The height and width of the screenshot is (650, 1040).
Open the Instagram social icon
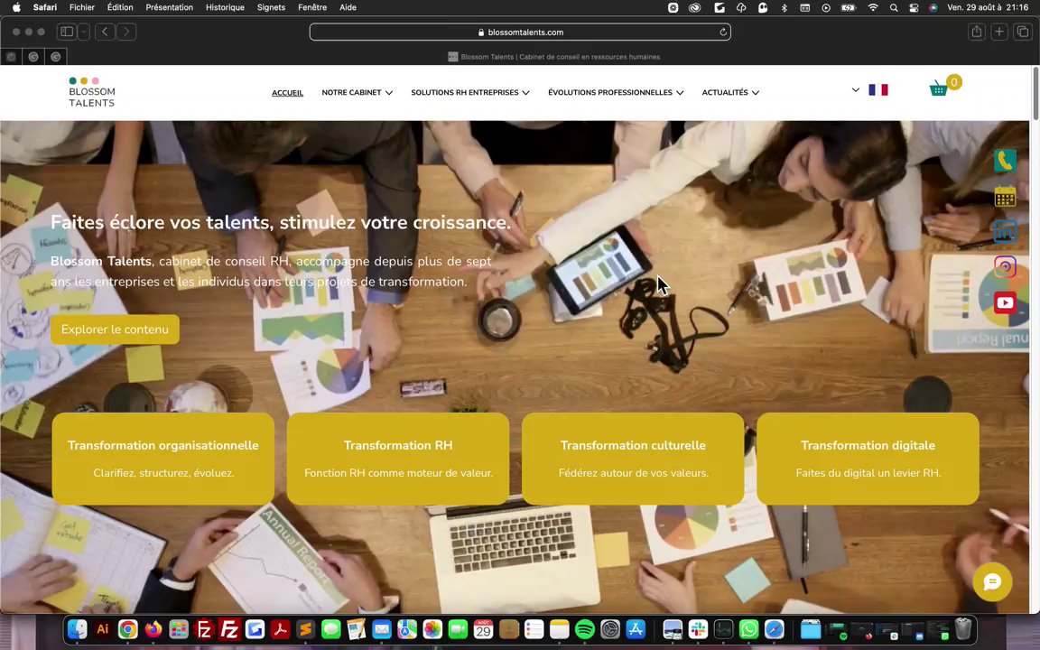(1005, 266)
